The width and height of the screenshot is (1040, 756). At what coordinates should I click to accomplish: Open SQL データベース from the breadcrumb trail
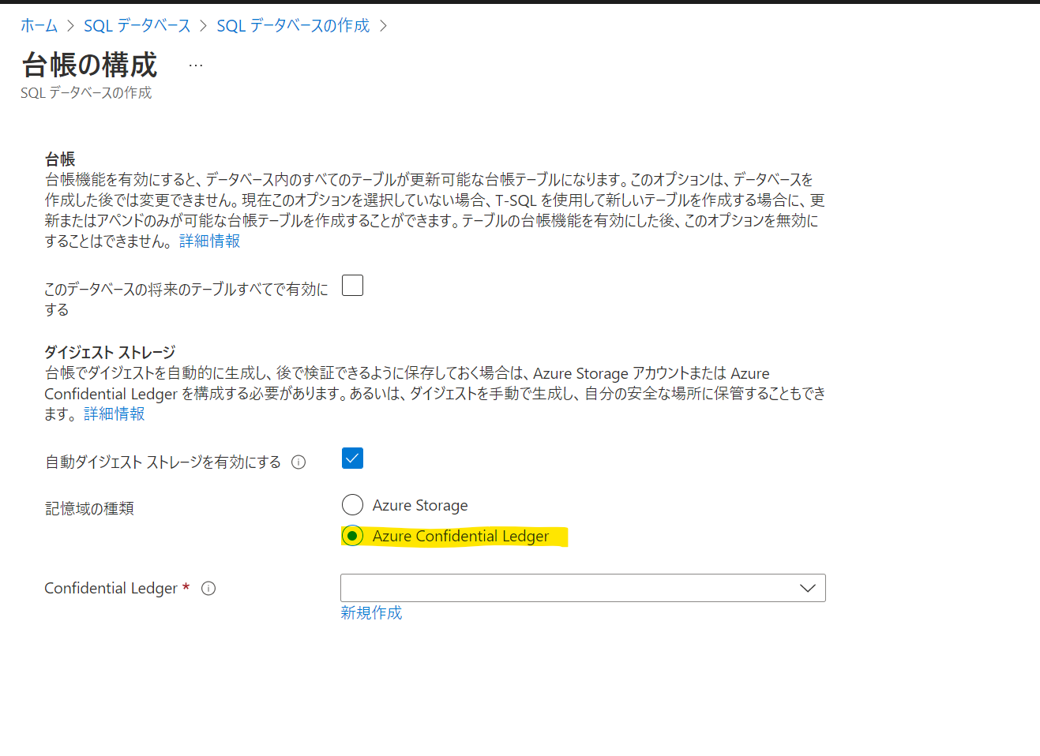[x=137, y=25]
